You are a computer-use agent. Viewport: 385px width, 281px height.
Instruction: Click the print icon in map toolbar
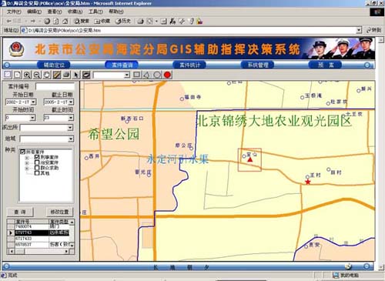[66, 75]
